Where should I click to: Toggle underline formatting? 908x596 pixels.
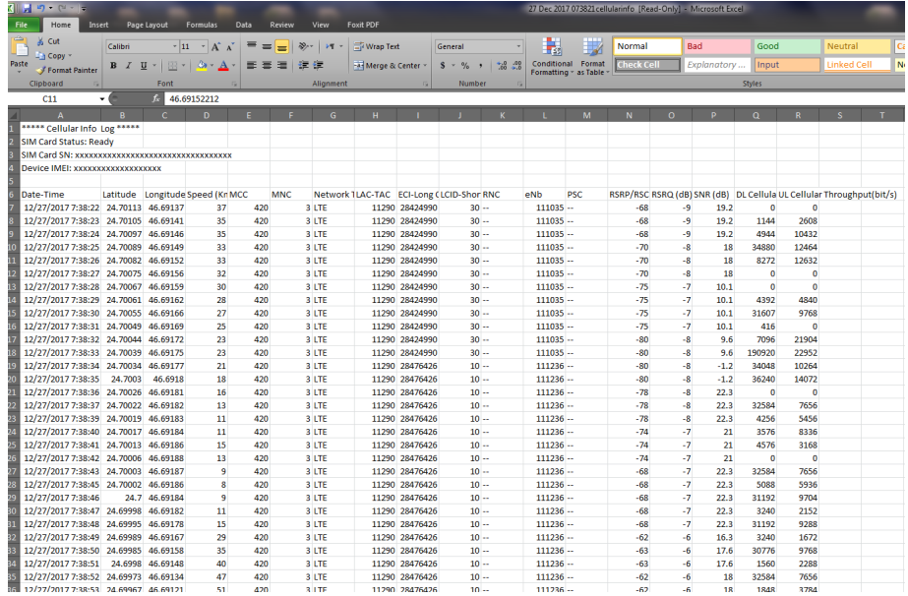[143, 66]
